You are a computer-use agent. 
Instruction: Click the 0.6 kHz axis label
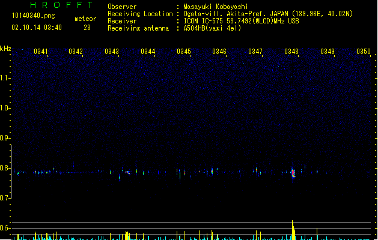pos(5,228)
